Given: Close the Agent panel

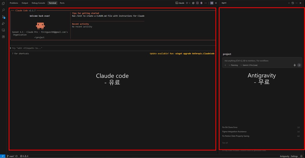Looking at the screenshot, I should tap(301, 3).
